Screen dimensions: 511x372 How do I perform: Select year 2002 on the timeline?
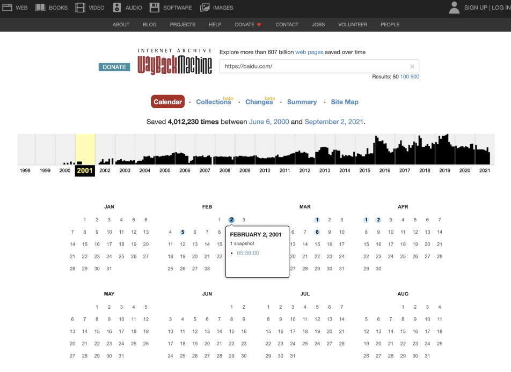tap(105, 170)
